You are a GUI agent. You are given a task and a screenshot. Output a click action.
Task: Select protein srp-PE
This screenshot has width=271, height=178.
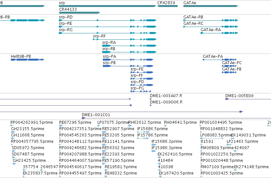click(142, 72)
